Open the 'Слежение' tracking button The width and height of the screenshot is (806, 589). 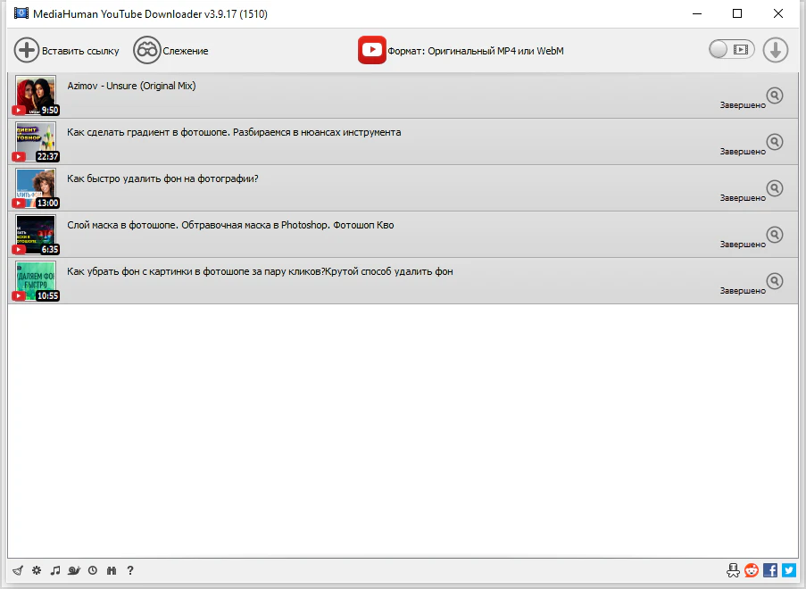click(x=171, y=51)
